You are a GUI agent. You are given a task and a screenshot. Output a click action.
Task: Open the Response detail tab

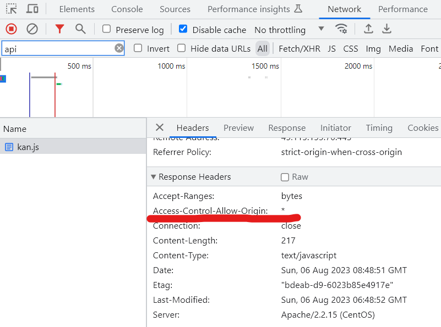tap(287, 128)
